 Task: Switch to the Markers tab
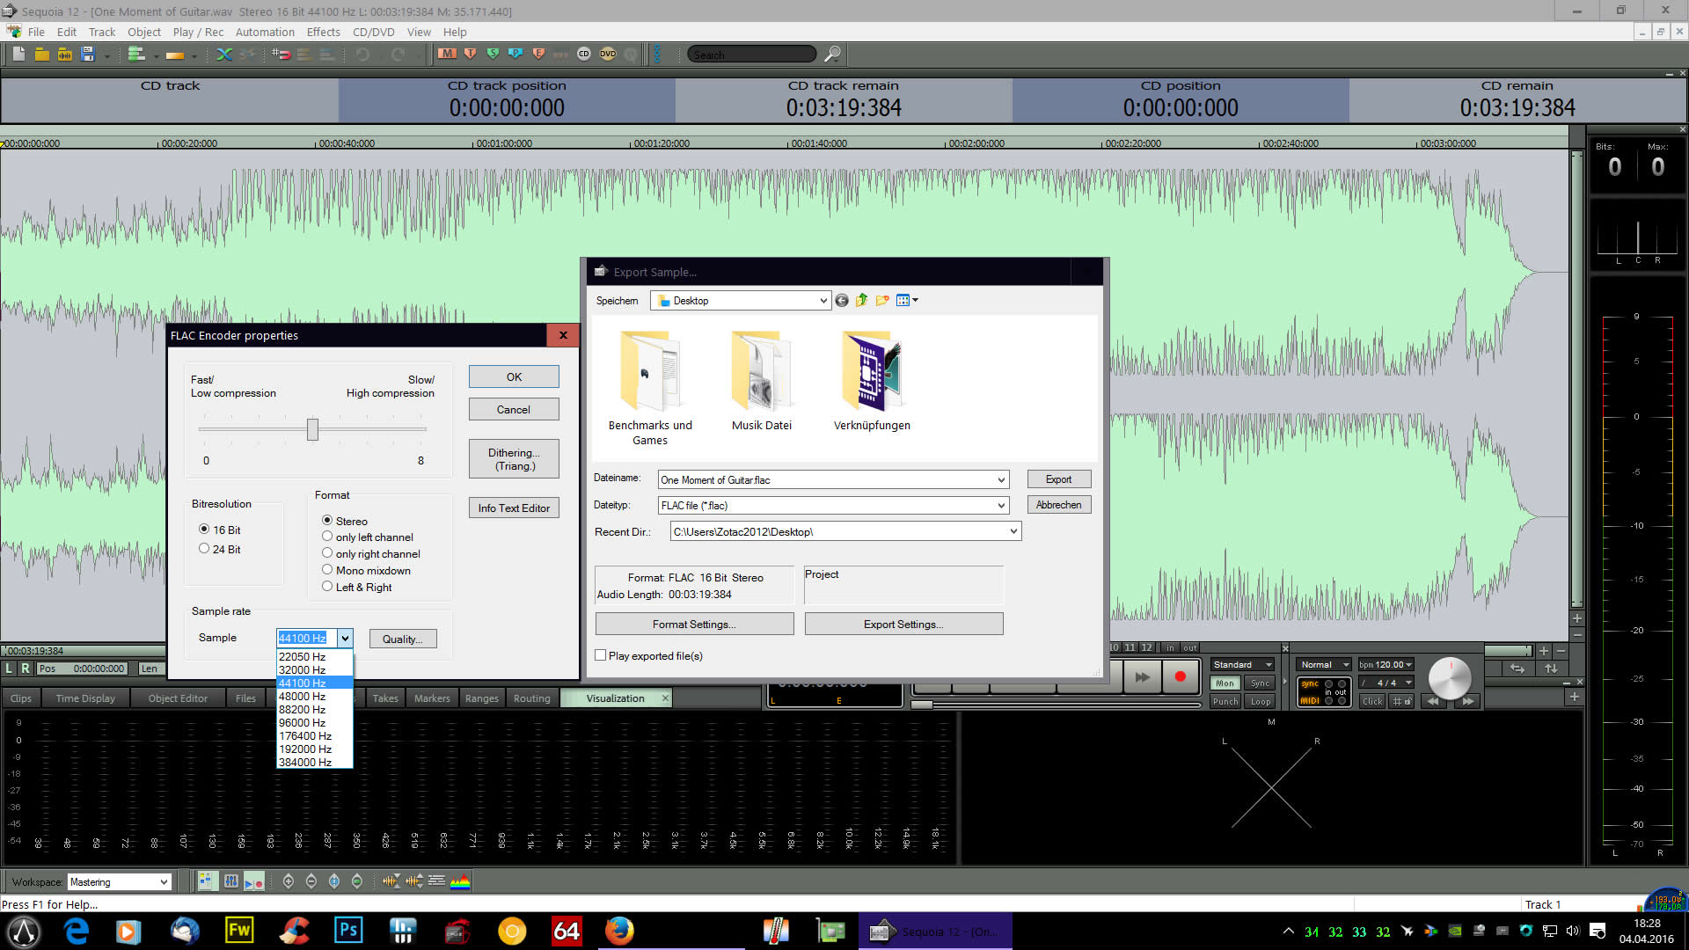click(432, 698)
